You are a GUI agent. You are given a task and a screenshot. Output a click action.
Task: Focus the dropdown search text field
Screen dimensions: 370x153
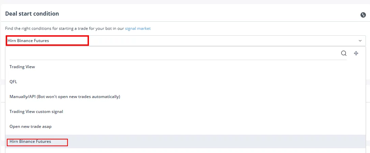coord(174,54)
